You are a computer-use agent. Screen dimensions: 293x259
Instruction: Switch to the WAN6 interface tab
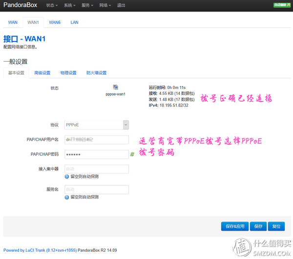(55, 22)
